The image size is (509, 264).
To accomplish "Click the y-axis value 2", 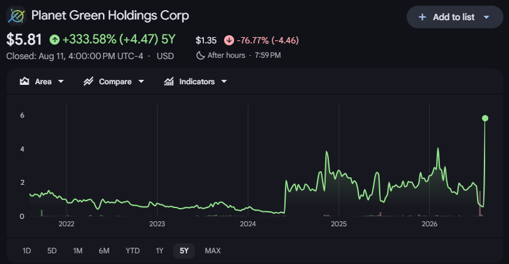I will (x=22, y=182).
